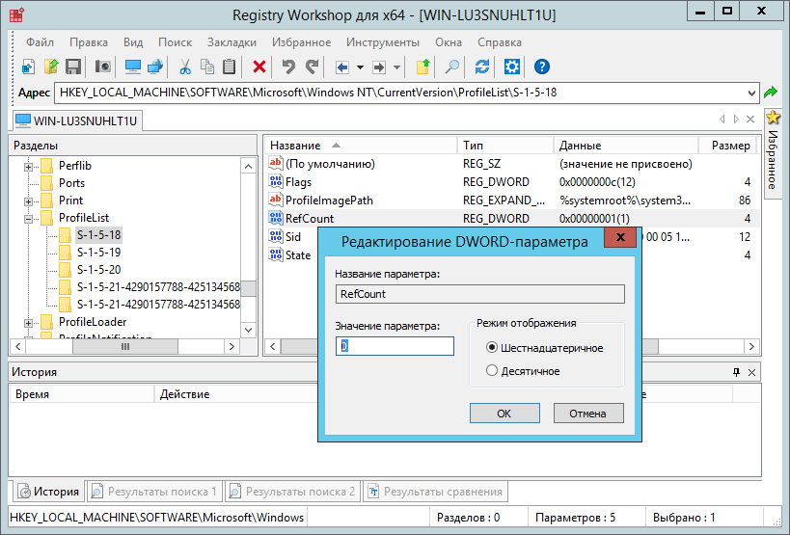This screenshot has width=790, height=535.
Task: Select the S-1-5-19 key
Action: pyautogui.click(x=98, y=253)
